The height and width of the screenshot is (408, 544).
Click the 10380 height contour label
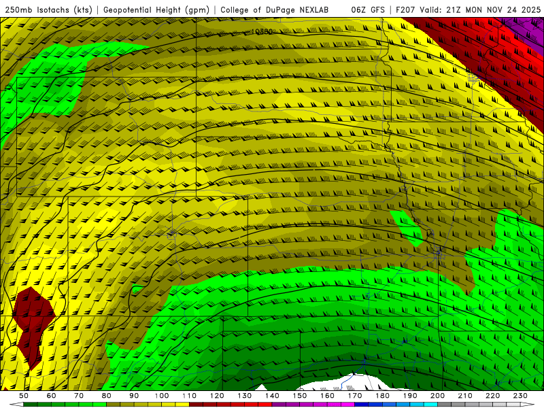(261, 31)
